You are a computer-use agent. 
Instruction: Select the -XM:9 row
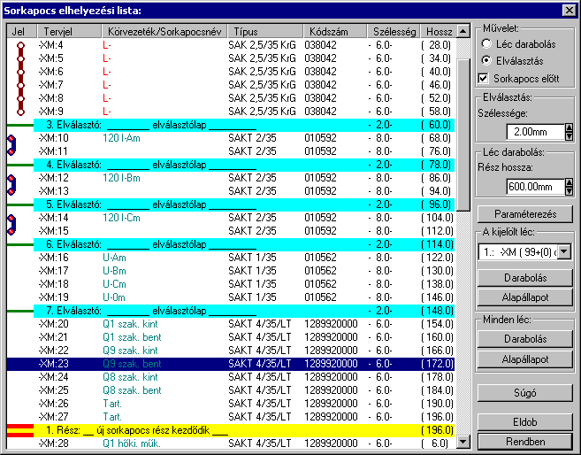231,112
